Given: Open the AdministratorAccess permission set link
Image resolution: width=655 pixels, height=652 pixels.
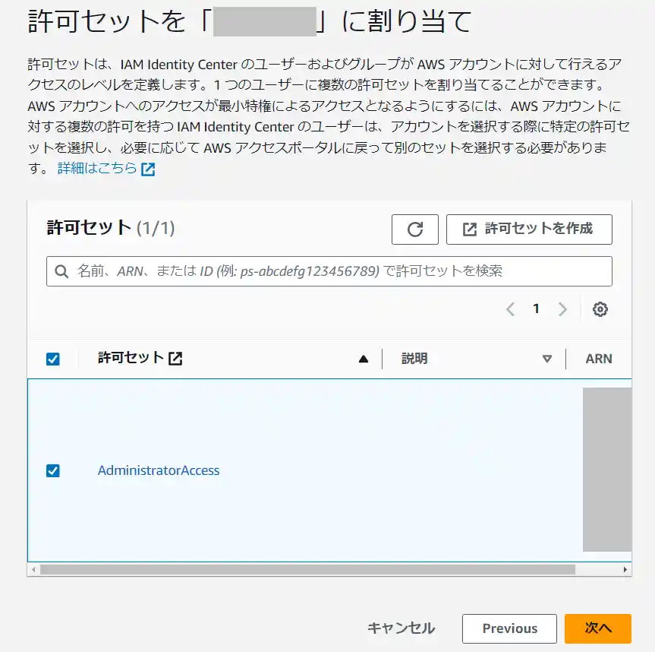Looking at the screenshot, I should pos(159,470).
